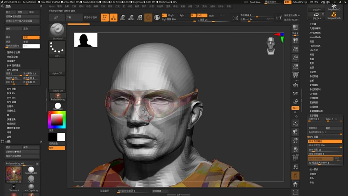Click the orange Qxyz button

[x=295, y=108]
